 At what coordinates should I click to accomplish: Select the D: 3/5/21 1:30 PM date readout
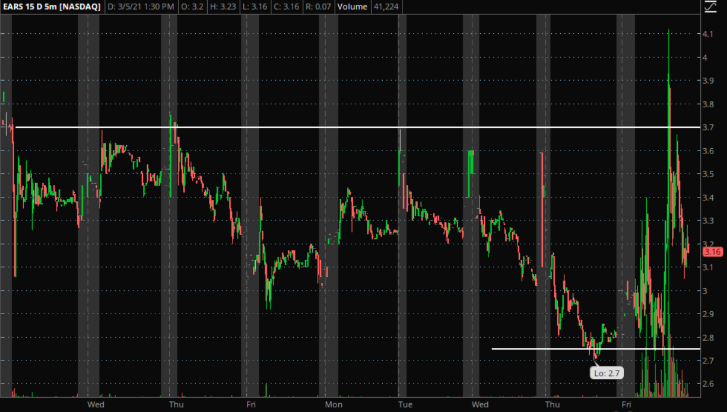(141, 8)
